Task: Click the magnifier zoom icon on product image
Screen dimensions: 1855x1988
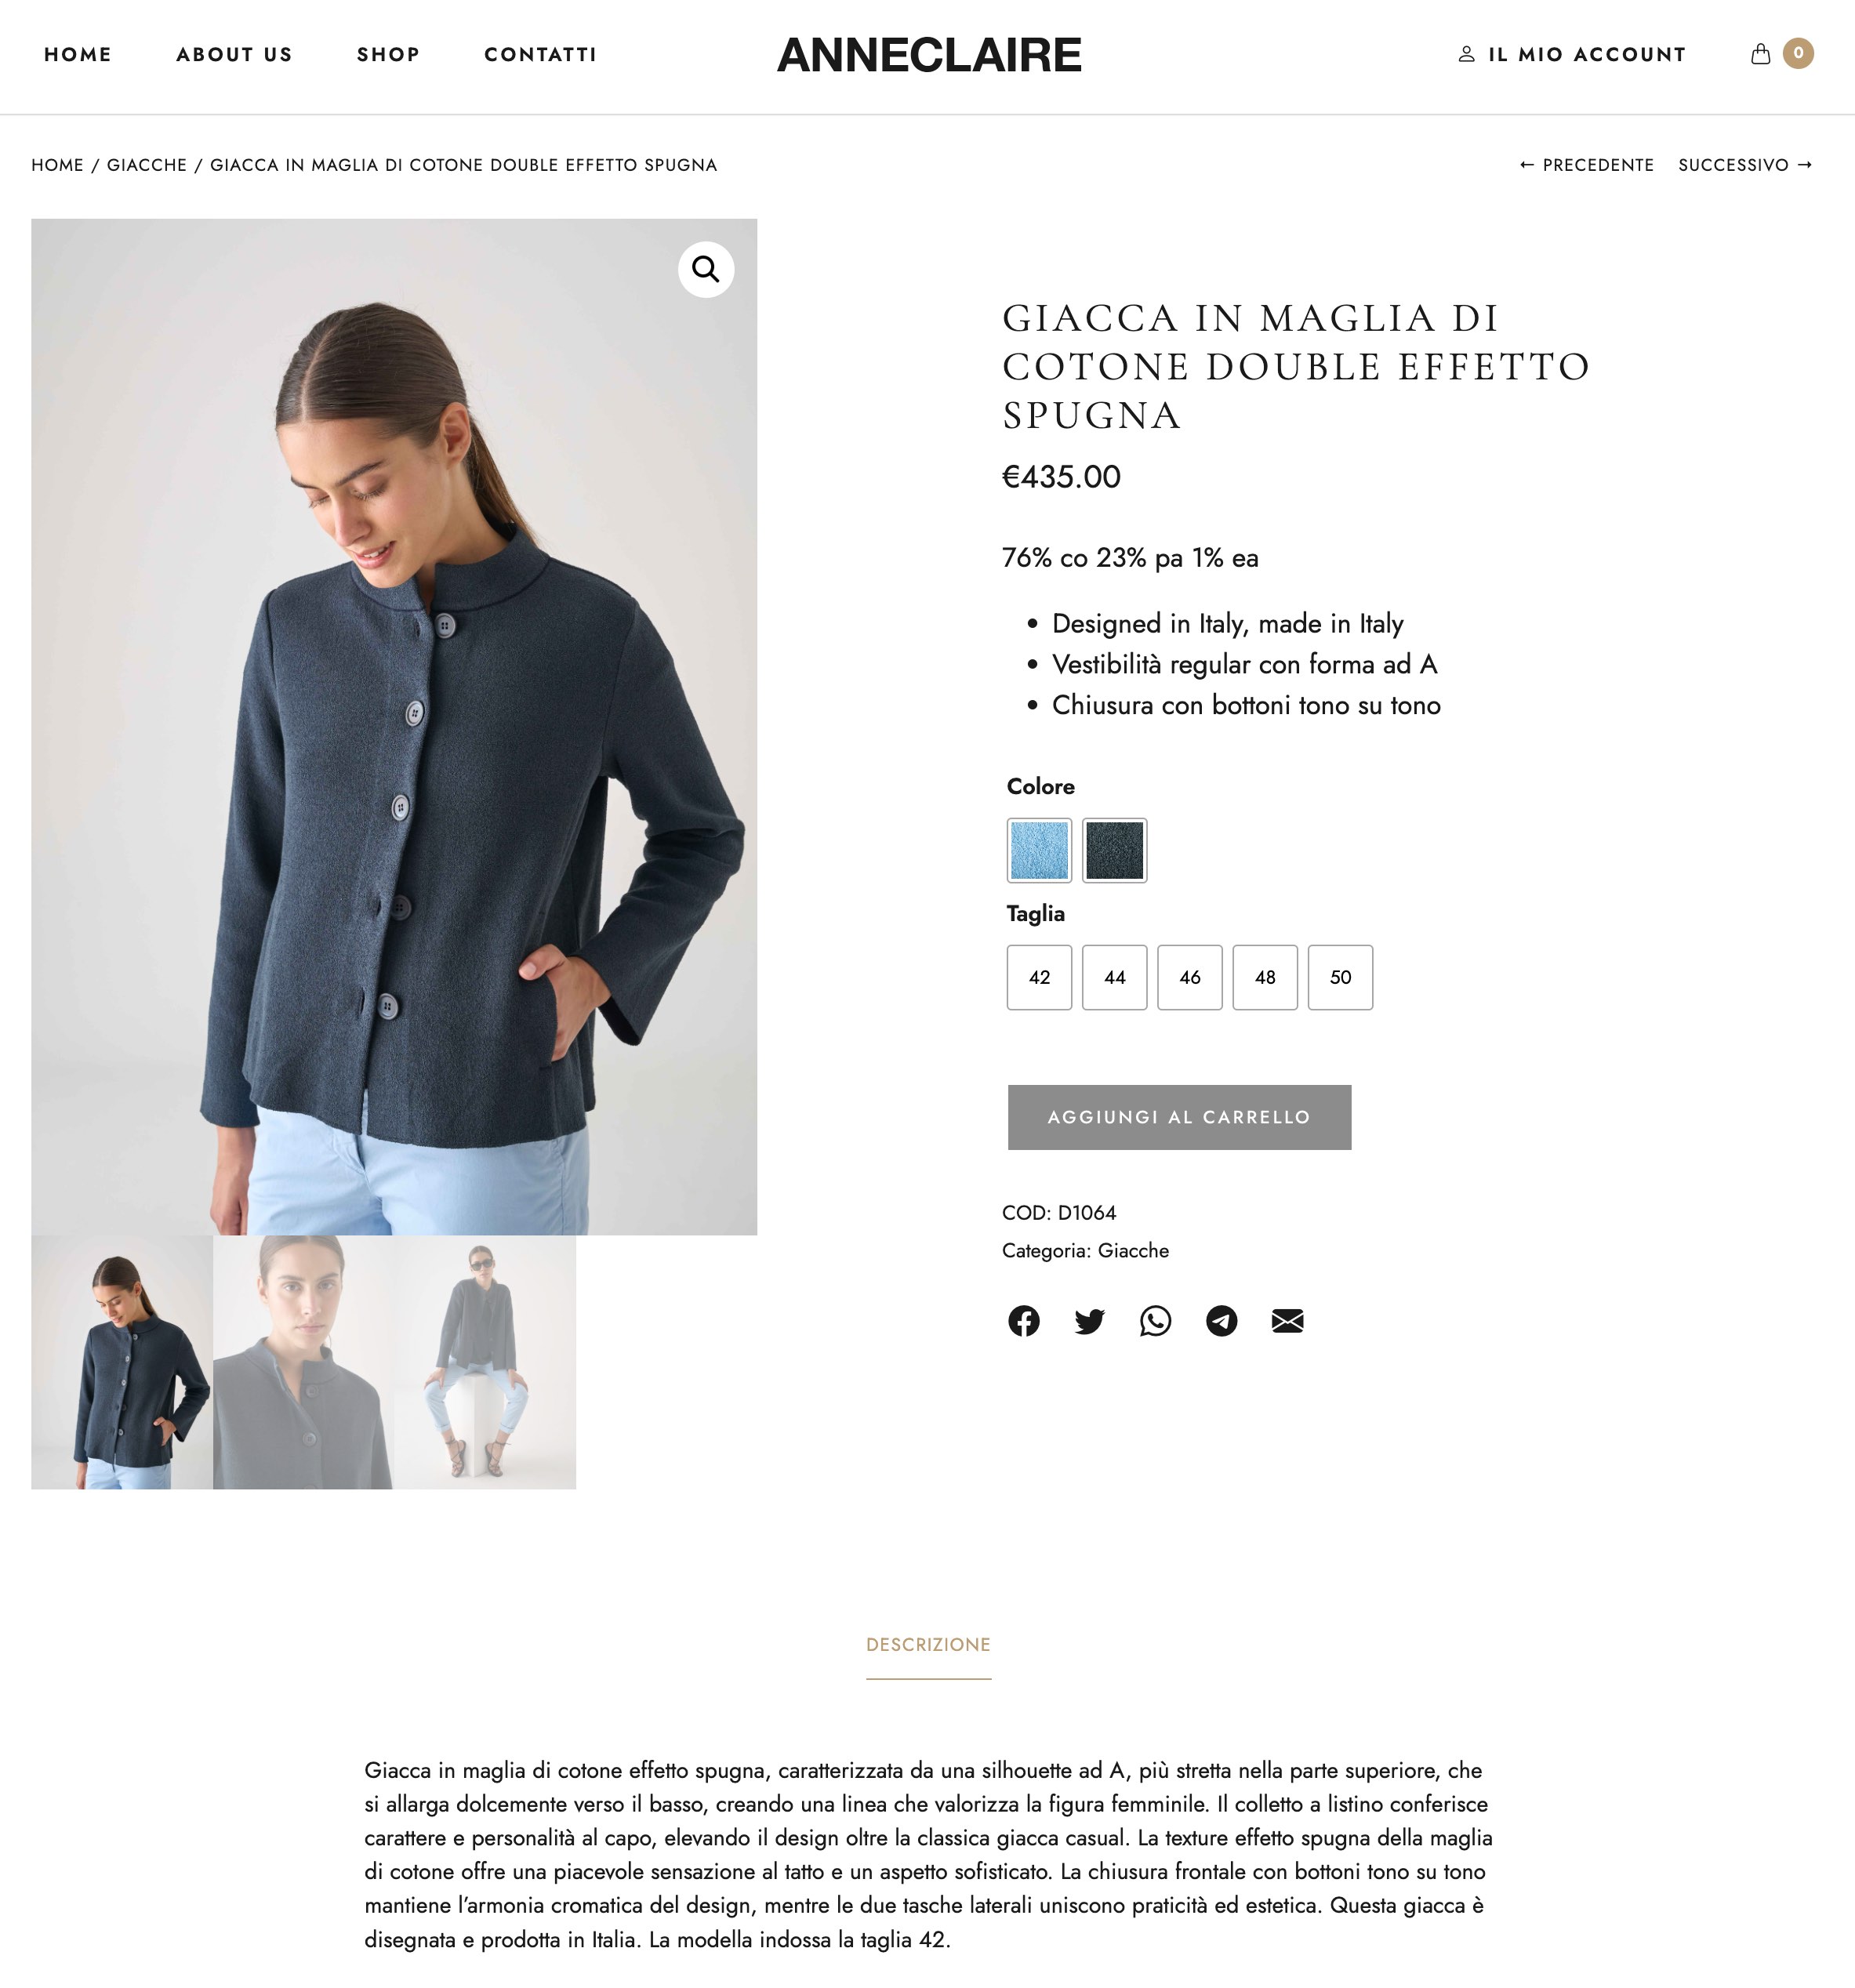Action: coord(706,269)
